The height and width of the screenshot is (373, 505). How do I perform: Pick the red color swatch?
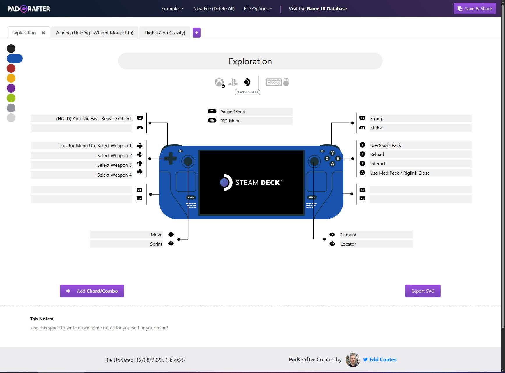(x=11, y=68)
